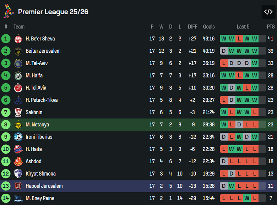Click the M. Bney Reine team logo

click(18, 198)
